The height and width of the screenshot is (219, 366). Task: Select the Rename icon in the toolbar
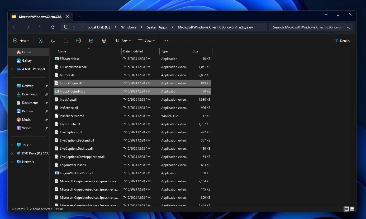pyautogui.click(x=78, y=41)
